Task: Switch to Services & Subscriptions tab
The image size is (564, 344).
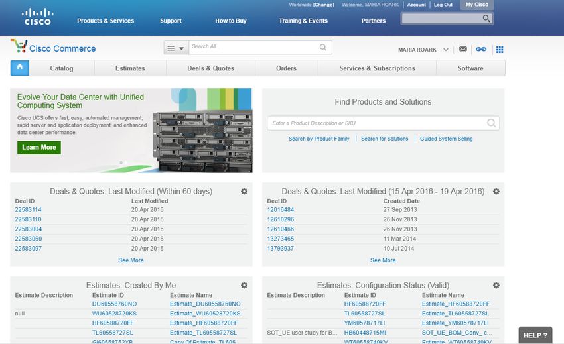Action: (x=378, y=68)
